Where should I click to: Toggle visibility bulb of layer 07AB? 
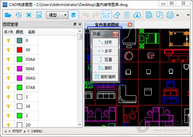point(8,87)
